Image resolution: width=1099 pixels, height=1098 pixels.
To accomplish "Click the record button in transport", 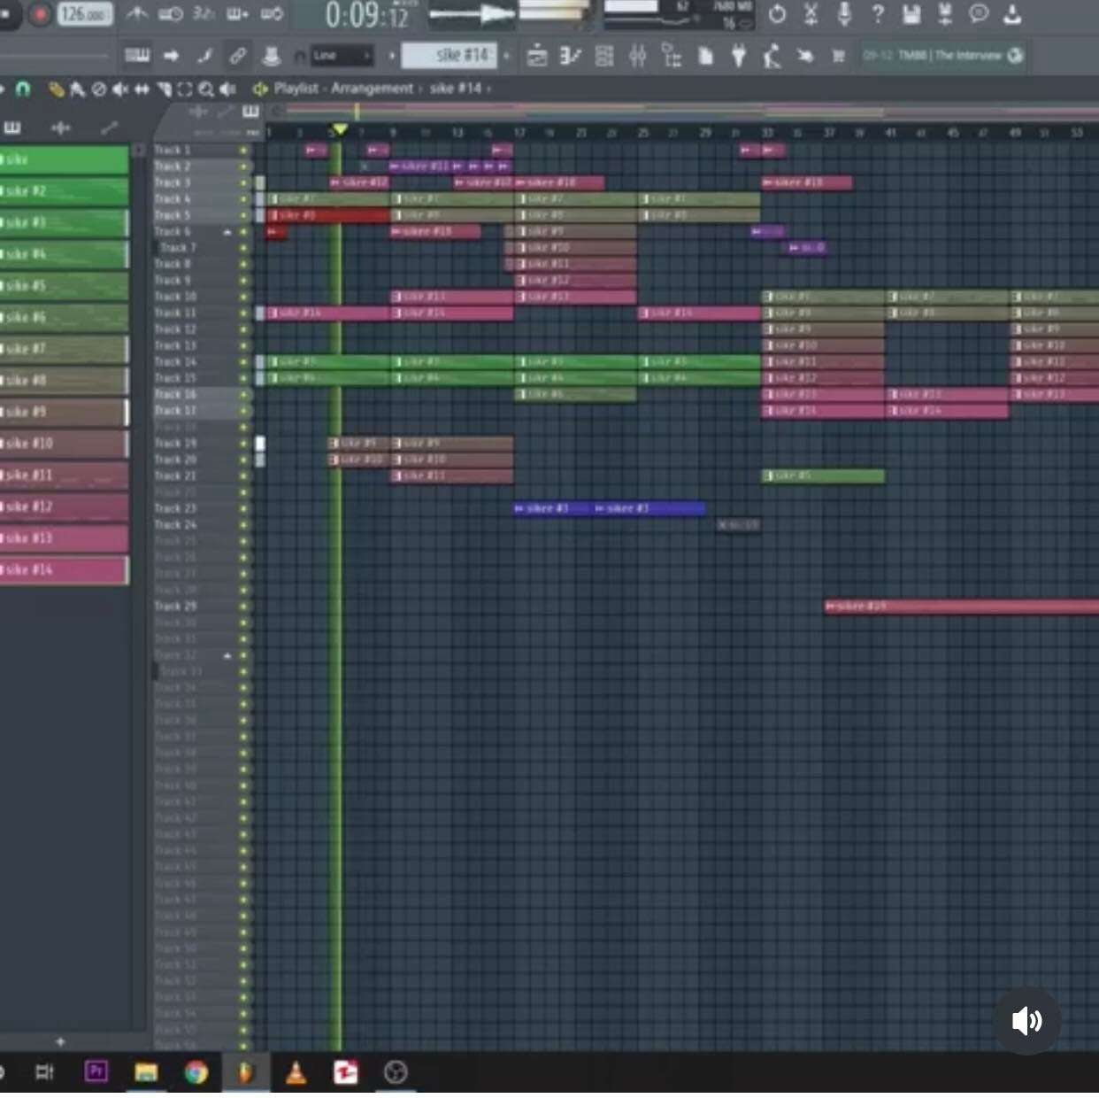I will click(39, 15).
